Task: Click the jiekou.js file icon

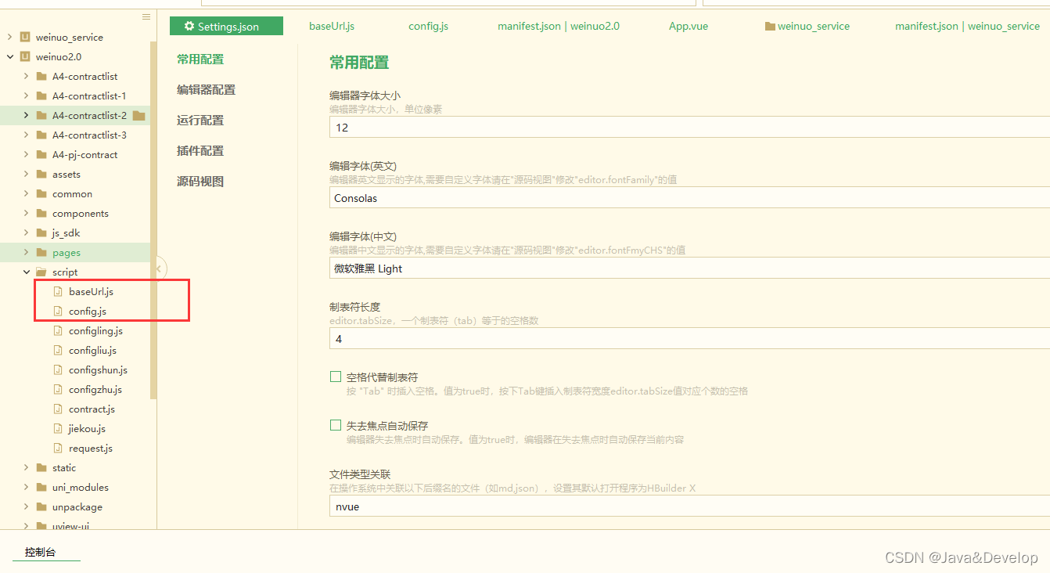Action: (x=57, y=428)
